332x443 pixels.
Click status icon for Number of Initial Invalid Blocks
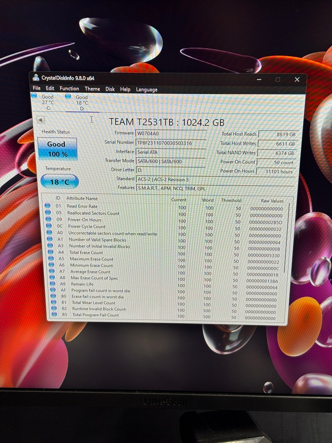[x=50, y=245]
